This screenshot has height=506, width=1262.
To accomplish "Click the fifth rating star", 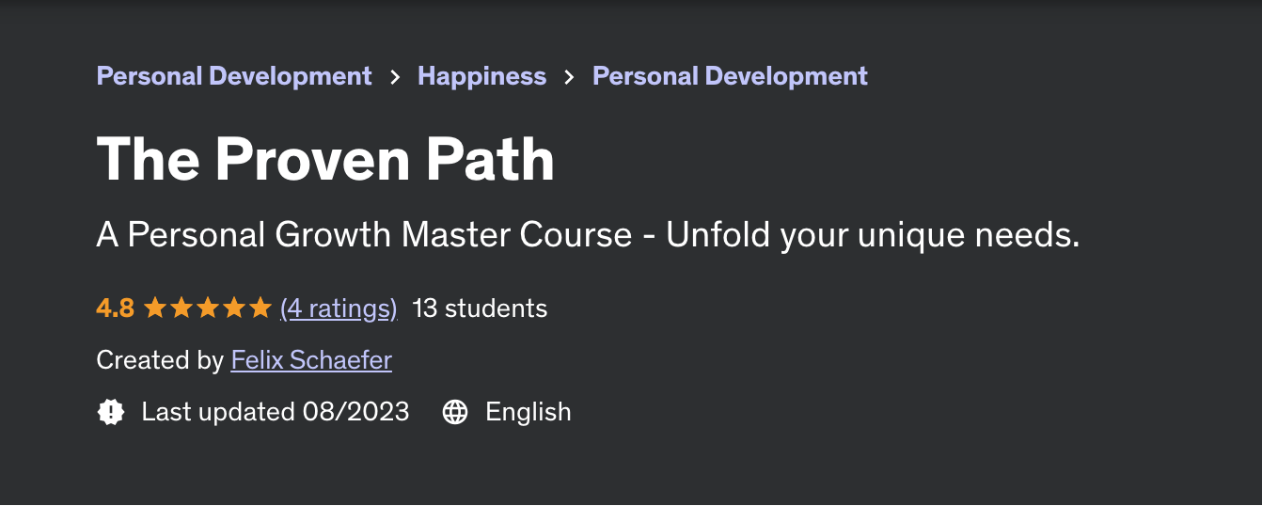I will [x=260, y=308].
